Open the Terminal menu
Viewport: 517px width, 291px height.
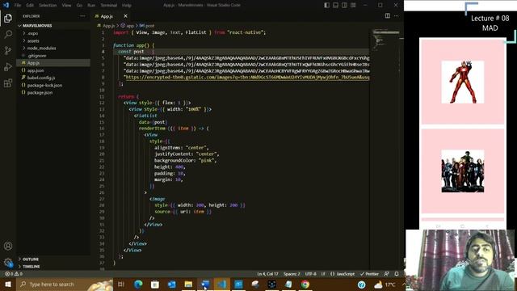click(109, 6)
